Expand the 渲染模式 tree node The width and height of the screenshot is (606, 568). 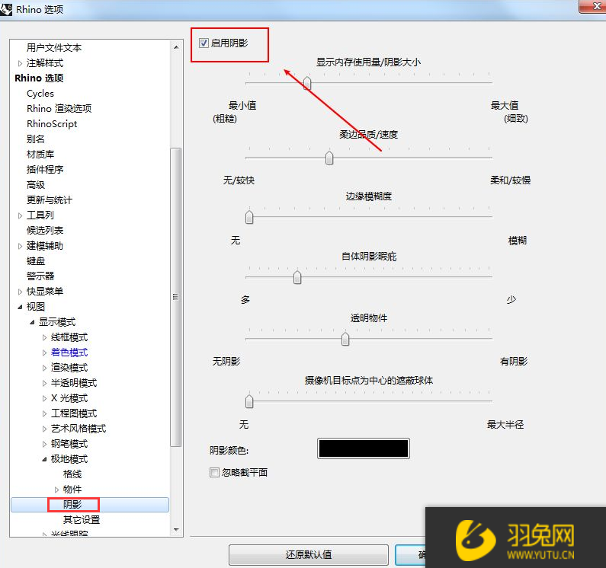[44, 368]
